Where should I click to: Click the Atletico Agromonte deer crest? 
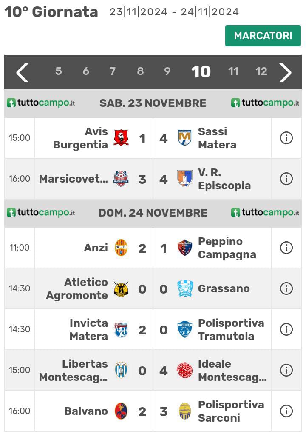(121, 288)
